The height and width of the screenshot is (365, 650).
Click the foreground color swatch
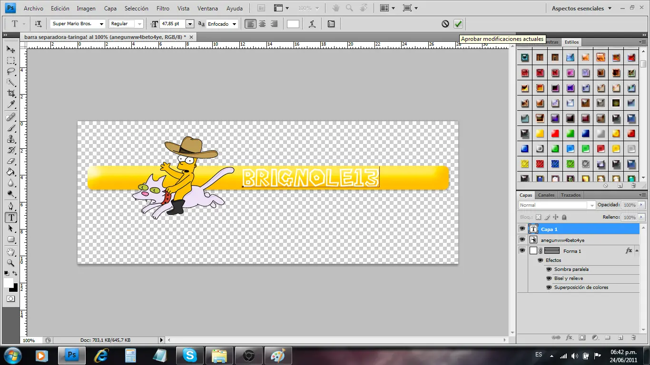pos(8,283)
